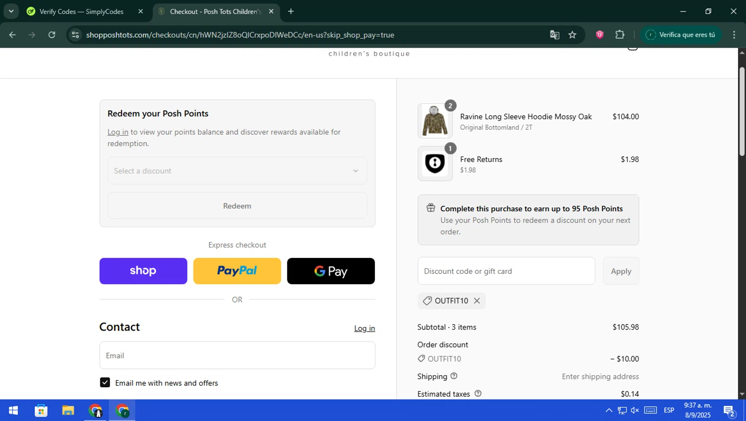Click the Discount code or gift card field

click(x=506, y=271)
